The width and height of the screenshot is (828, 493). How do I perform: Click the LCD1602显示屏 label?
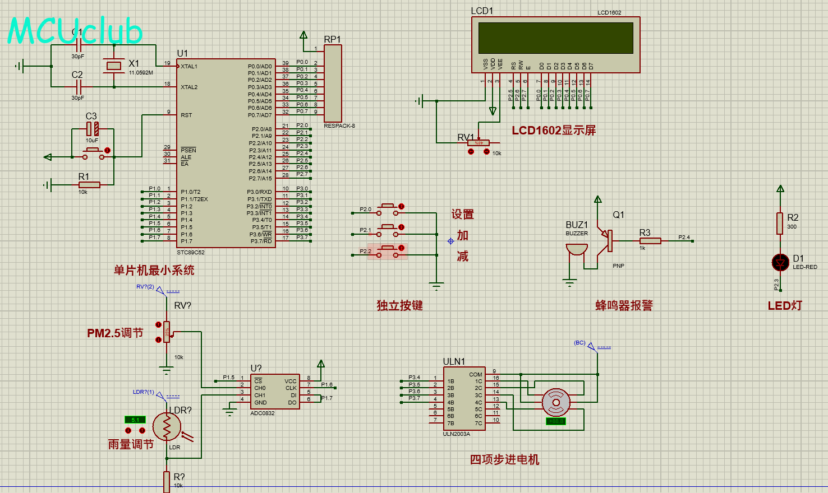click(554, 131)
